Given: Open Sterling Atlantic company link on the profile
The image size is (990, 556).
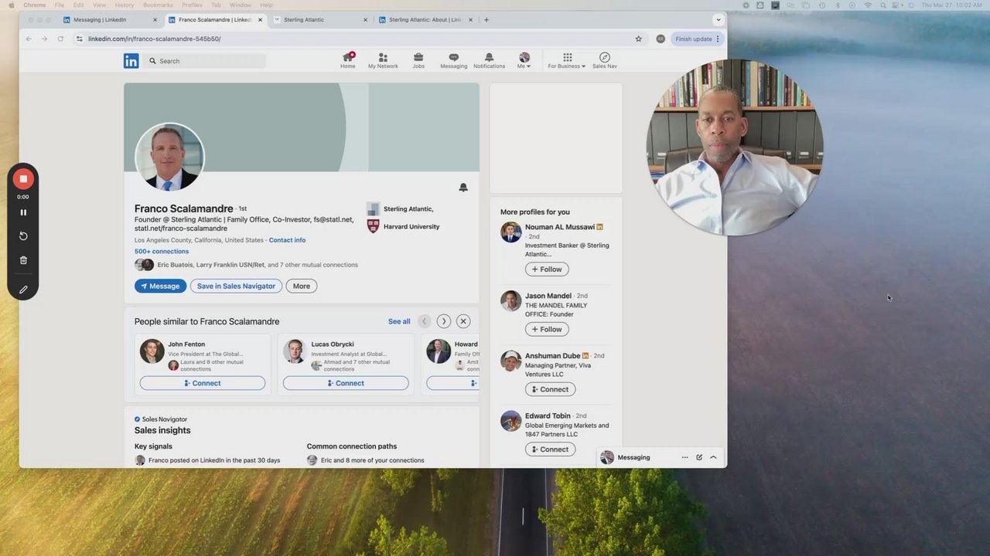Looking at the screenshot, I should pyautogui.click(x=401, y=209).
